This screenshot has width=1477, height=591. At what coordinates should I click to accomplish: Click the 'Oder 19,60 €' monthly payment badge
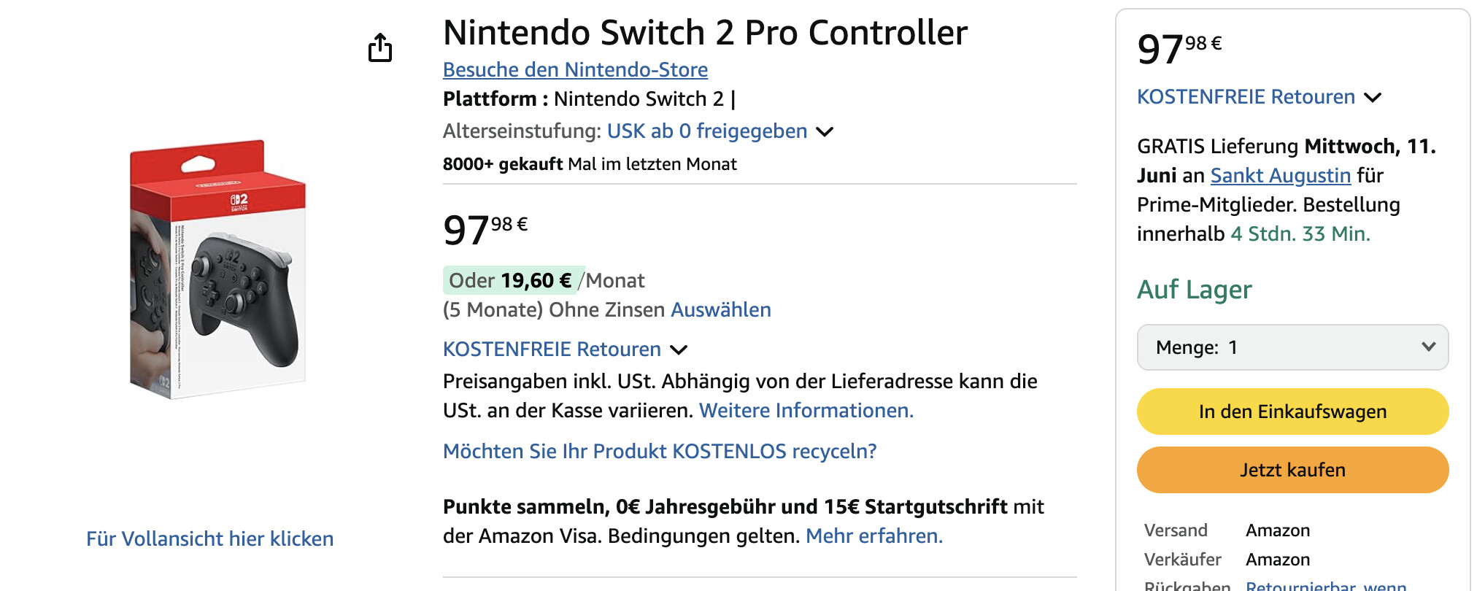pos(511,281)
